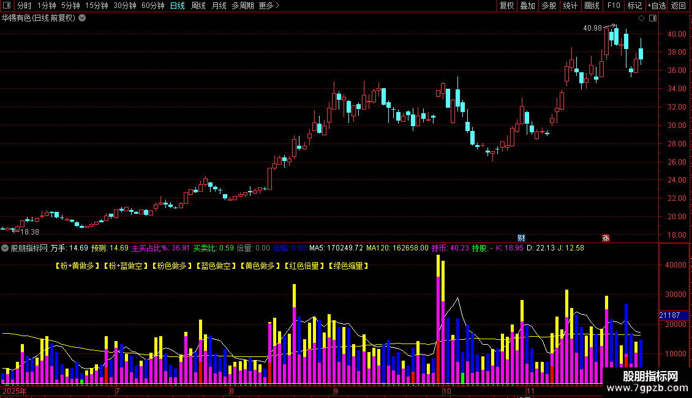Viewport: 692px width, 398px height.
Task: Click the 【粉+黄做多】 legend label
Action: 77,266
